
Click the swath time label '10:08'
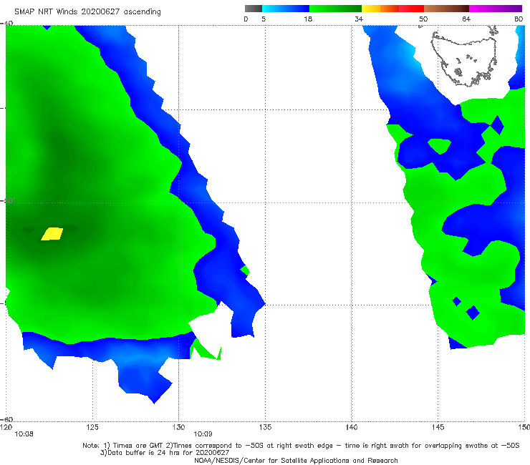(x=24, y=434)
